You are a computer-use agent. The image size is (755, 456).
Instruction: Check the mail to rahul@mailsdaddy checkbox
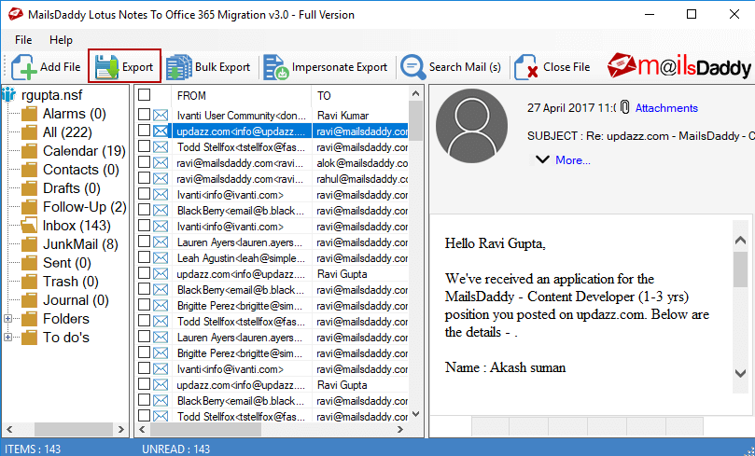pos(144,178)
